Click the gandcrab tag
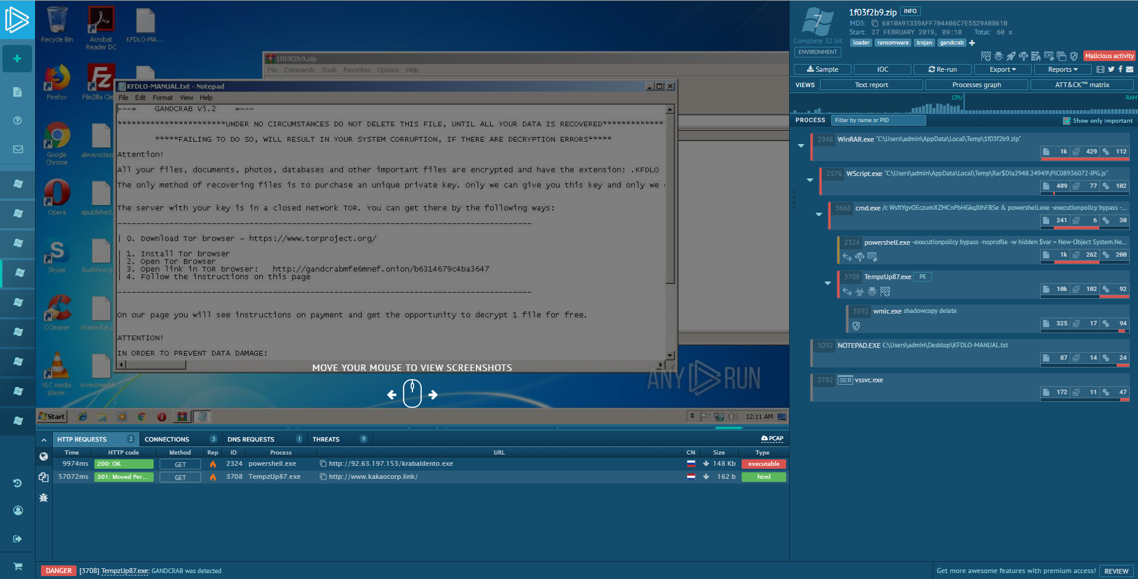 tap(952, 43)
